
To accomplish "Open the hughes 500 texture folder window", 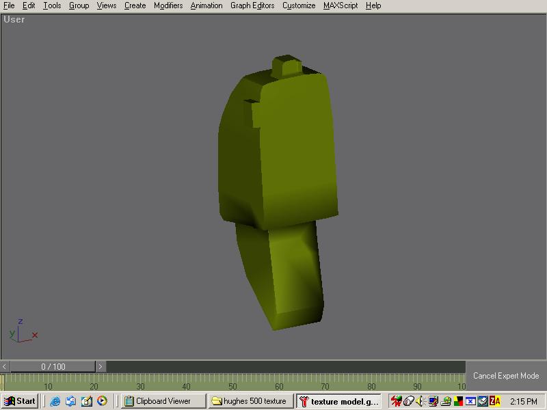I will [250, 401].
